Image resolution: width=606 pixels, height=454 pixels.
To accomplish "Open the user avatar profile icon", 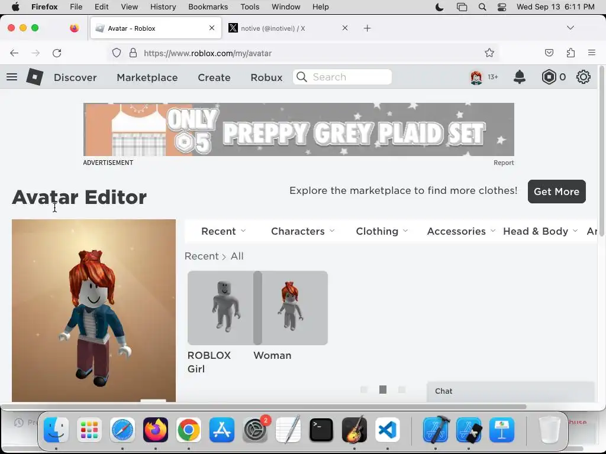I will pyautogui.click(x=476, y=77).
